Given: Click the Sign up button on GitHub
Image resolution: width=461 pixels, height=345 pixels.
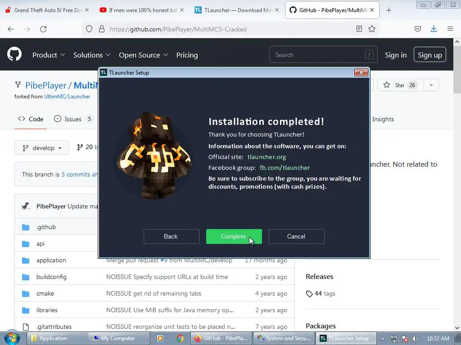Looking at the screenshot, I should (429, 54).
